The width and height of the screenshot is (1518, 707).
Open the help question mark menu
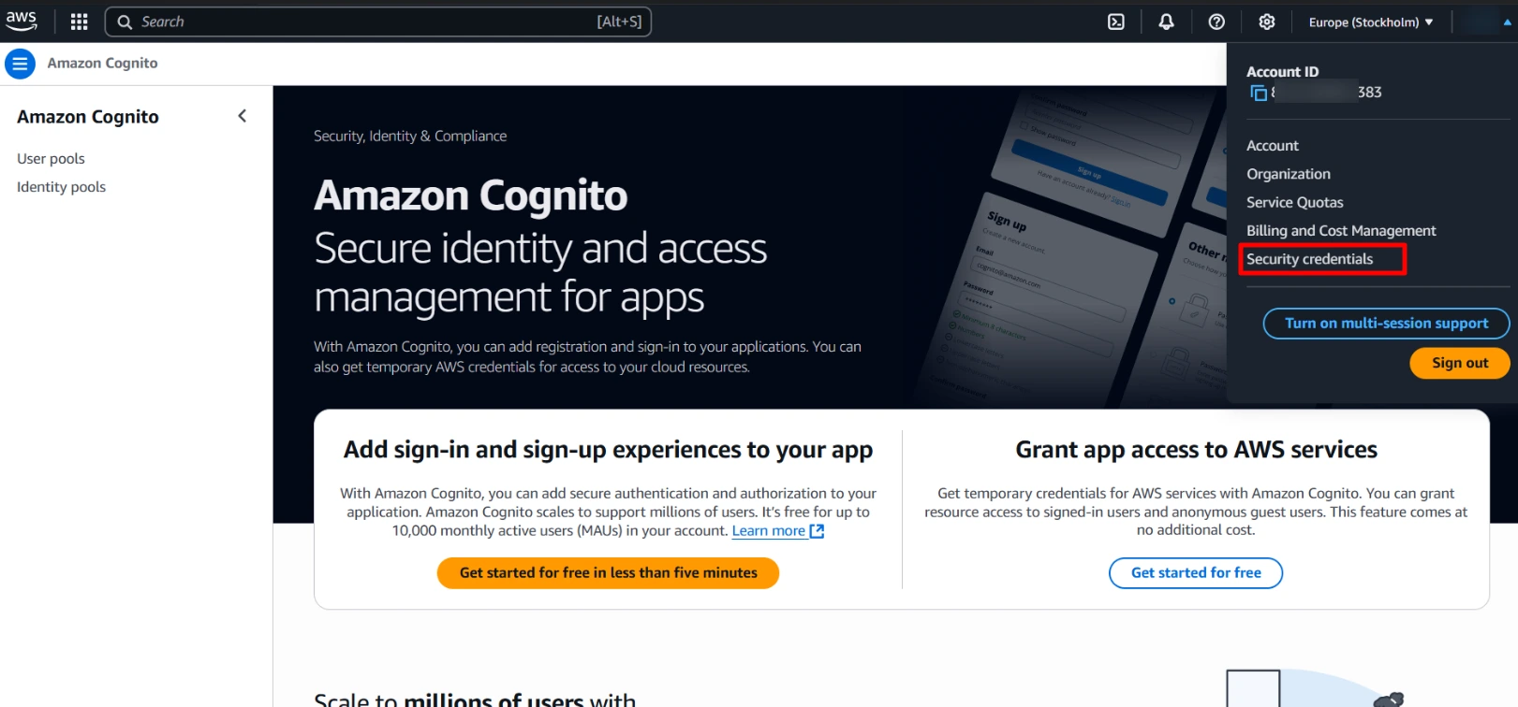click(x=1216, y=22)
